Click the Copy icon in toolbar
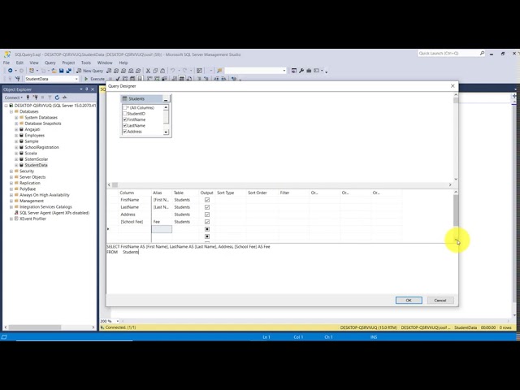This screenshot has height=390, width=520. [155, 71]
